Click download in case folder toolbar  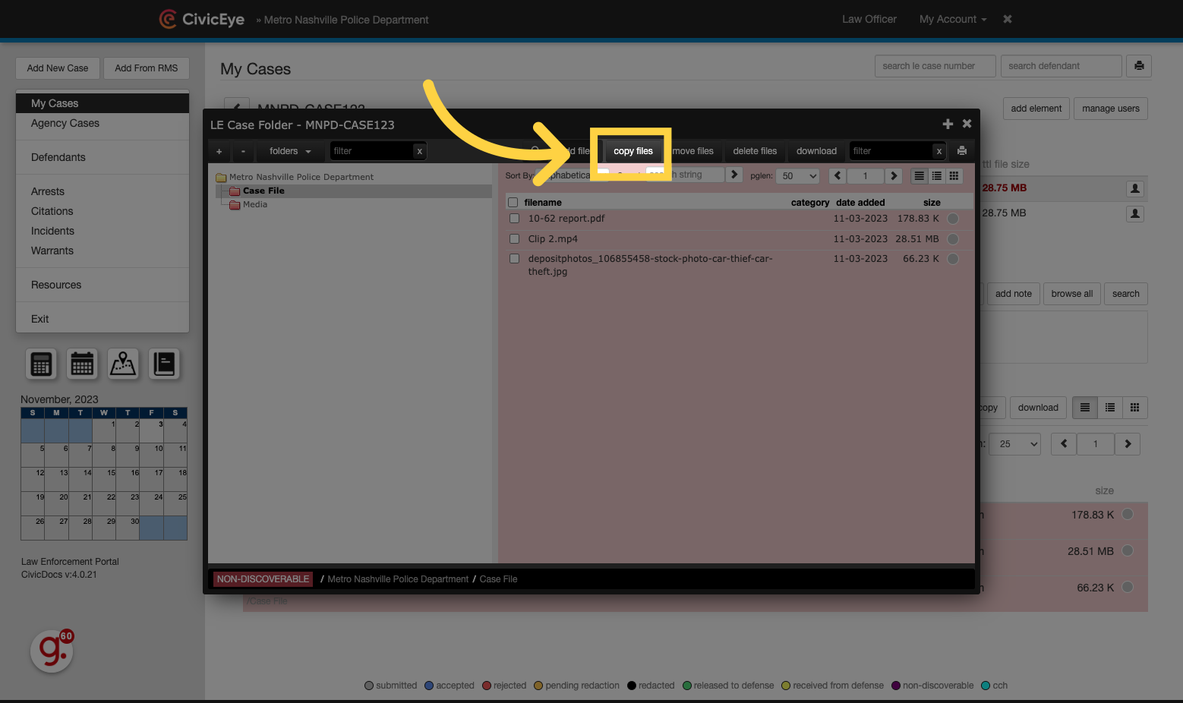pos(816,151)
